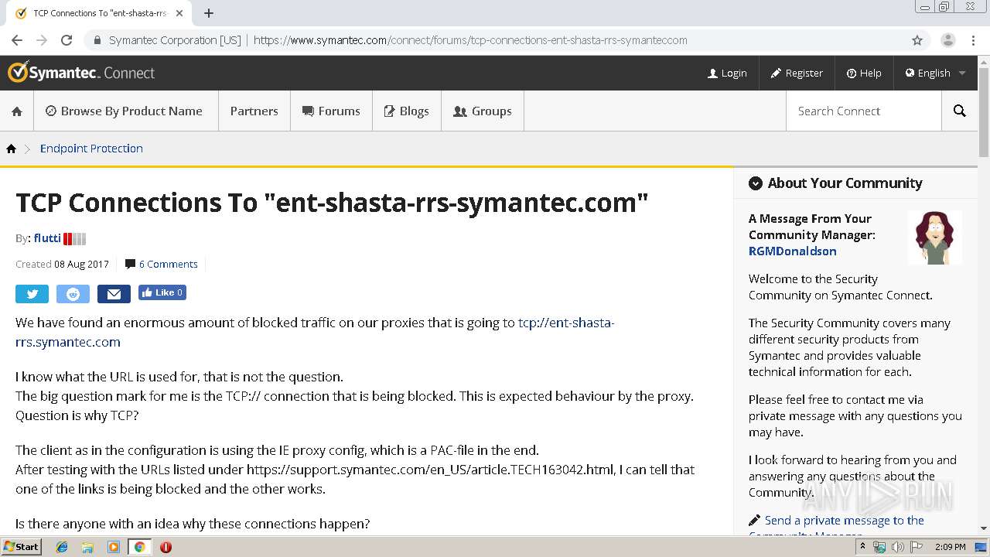Open File Explorer from taskbar
This screenshot has width=990, height=557.
pos(87,547)
